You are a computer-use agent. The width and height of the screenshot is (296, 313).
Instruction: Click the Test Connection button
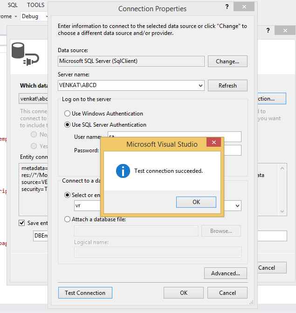tap(85, 293)
